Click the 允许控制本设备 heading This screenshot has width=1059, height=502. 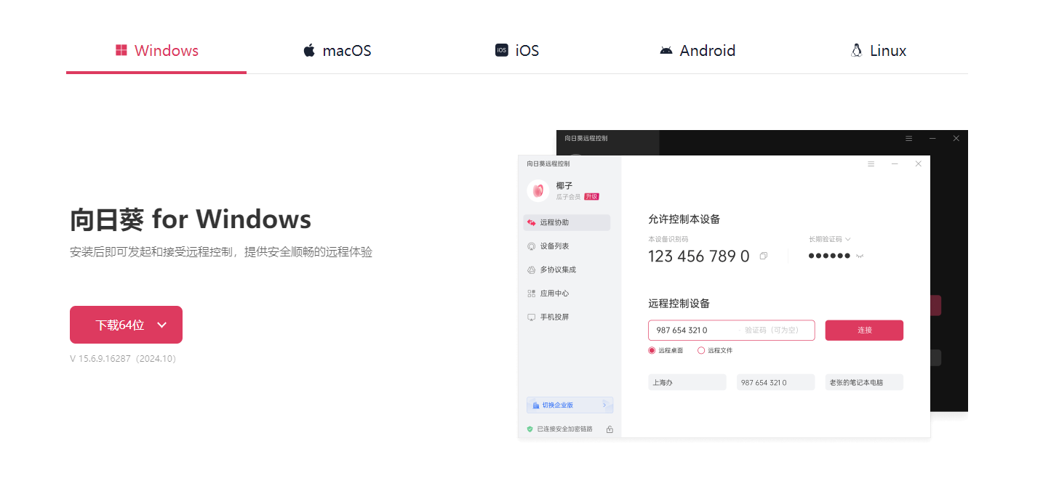[684, 219]
